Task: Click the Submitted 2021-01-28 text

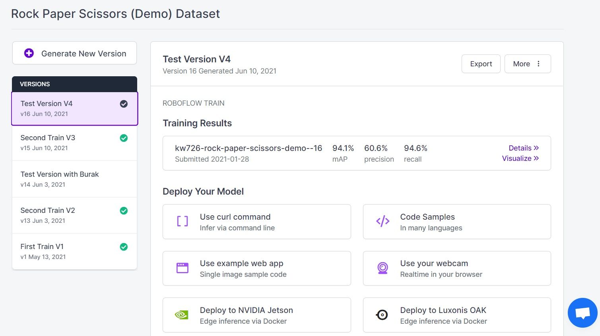Action: [212, 159]
